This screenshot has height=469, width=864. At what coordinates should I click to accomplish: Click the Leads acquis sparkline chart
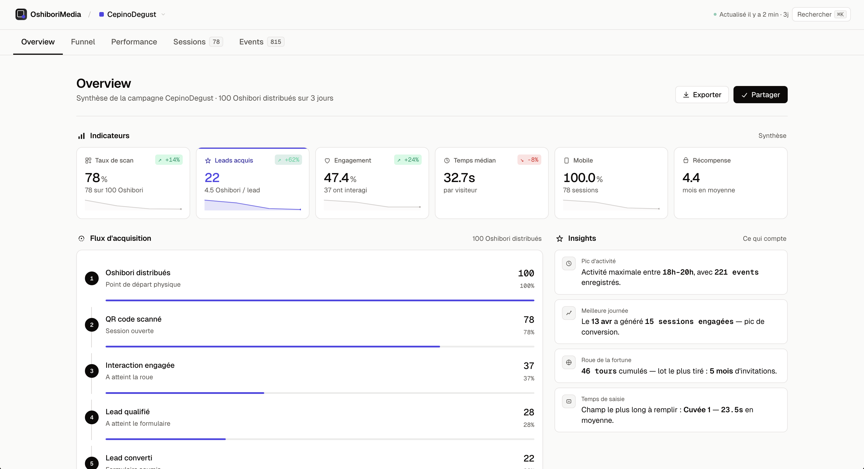[252, 205]
